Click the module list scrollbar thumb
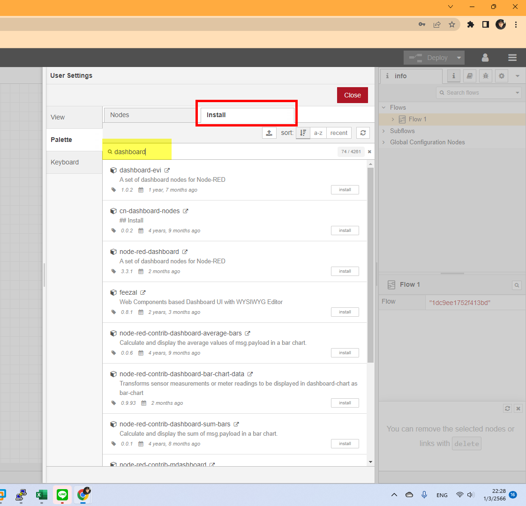526x506 pixels. click(370, 265)
